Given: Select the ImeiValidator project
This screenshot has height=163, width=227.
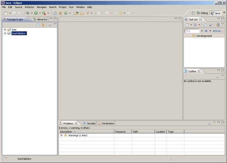Looking at the screenshot, I should click(x=19, y=33).
